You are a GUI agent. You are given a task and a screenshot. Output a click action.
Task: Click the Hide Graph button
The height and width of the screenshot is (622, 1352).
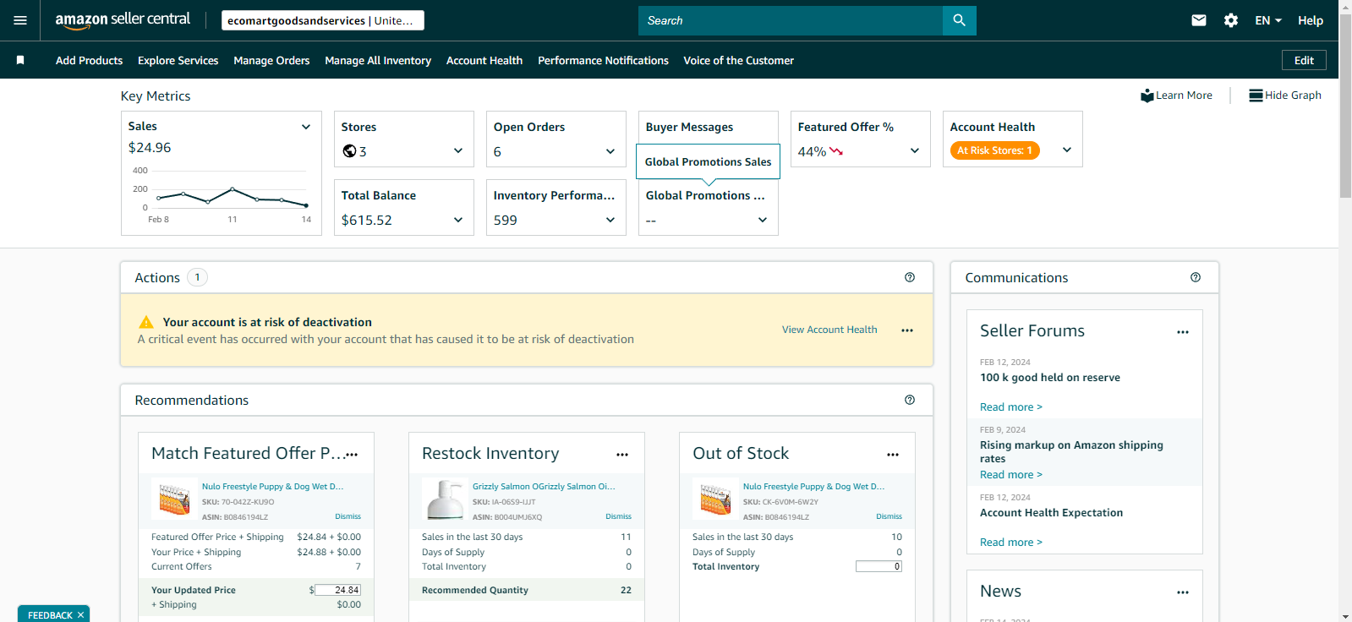[1285, 95]
